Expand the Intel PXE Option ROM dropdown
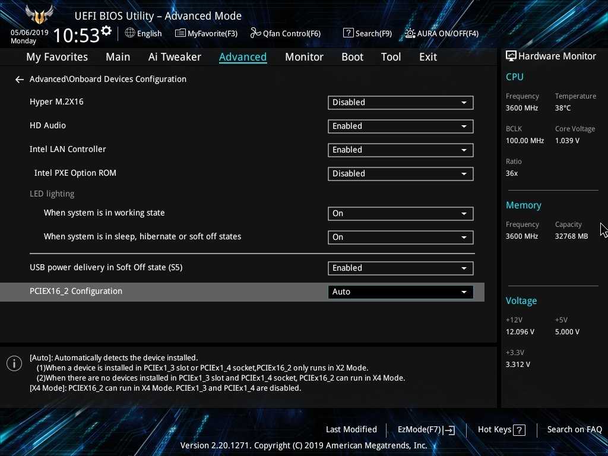Image resolution: width=608 pixels, height=456 pixels. (400, 173)
